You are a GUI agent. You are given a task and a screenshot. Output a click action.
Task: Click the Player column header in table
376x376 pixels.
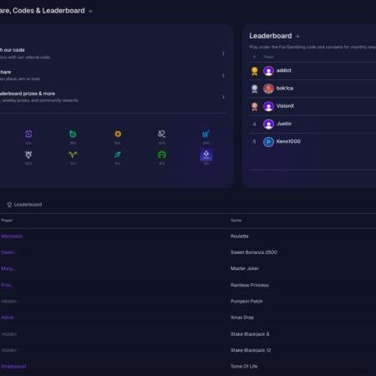coord(7,221)
